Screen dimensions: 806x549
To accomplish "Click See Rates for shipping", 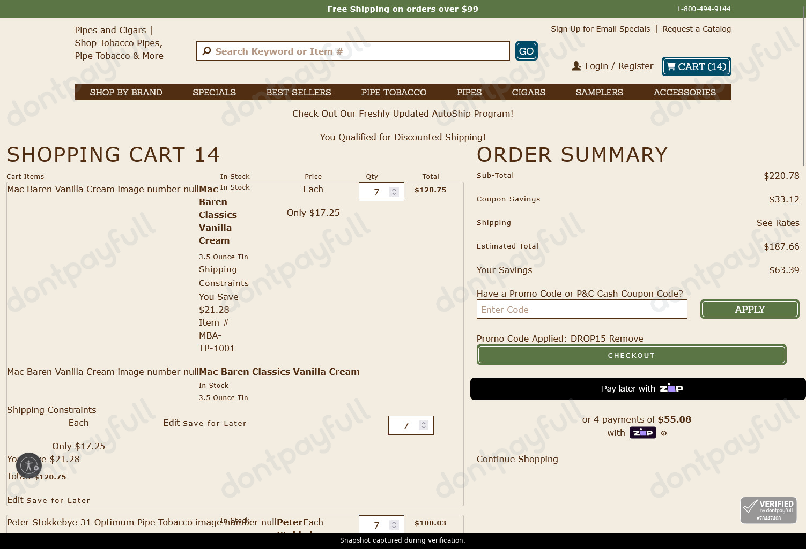I will point(778,223).
